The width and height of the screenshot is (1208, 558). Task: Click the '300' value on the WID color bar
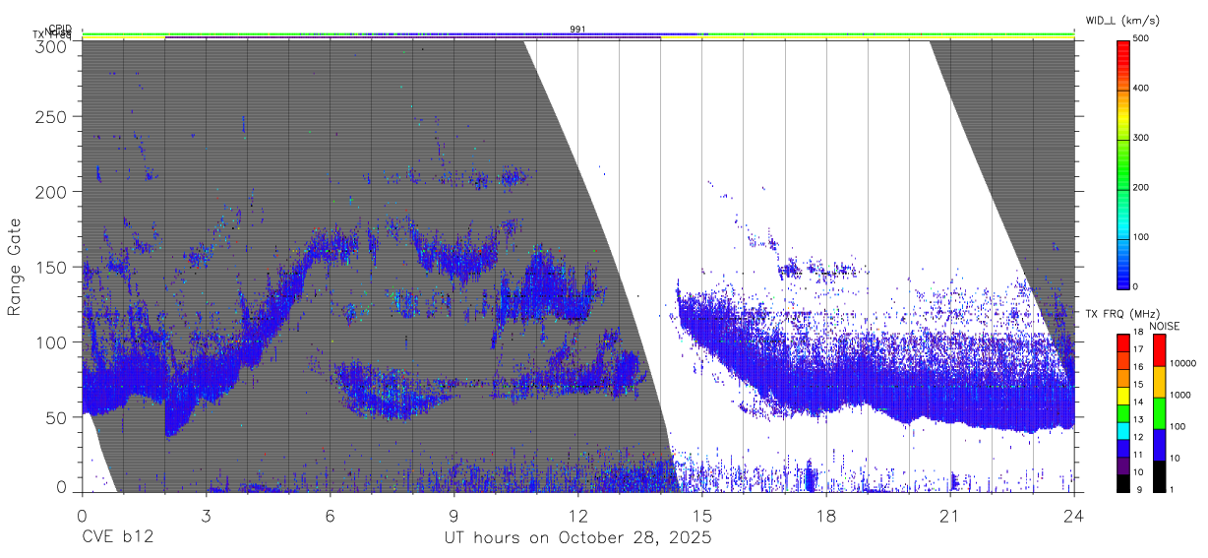coord(1143,138)
